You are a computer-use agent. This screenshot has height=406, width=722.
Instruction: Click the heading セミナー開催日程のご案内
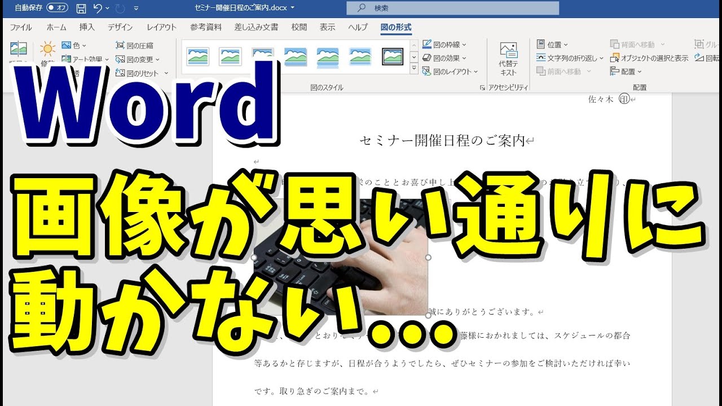pyautogui.click(x=442, y=140)
